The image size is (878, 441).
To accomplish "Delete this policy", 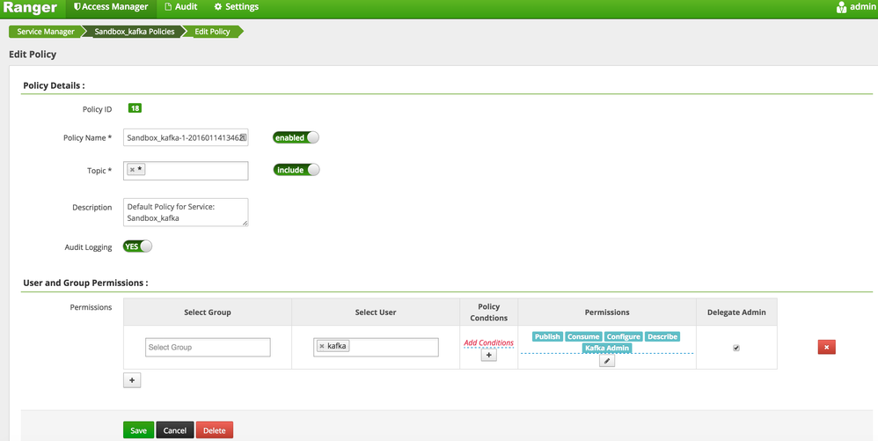I will click(215, 430).
